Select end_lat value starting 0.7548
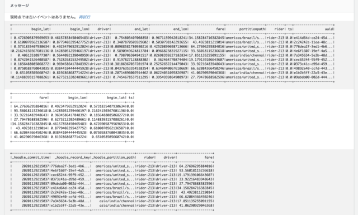Viewport: 358px width, 215px height. pos(131,38)
